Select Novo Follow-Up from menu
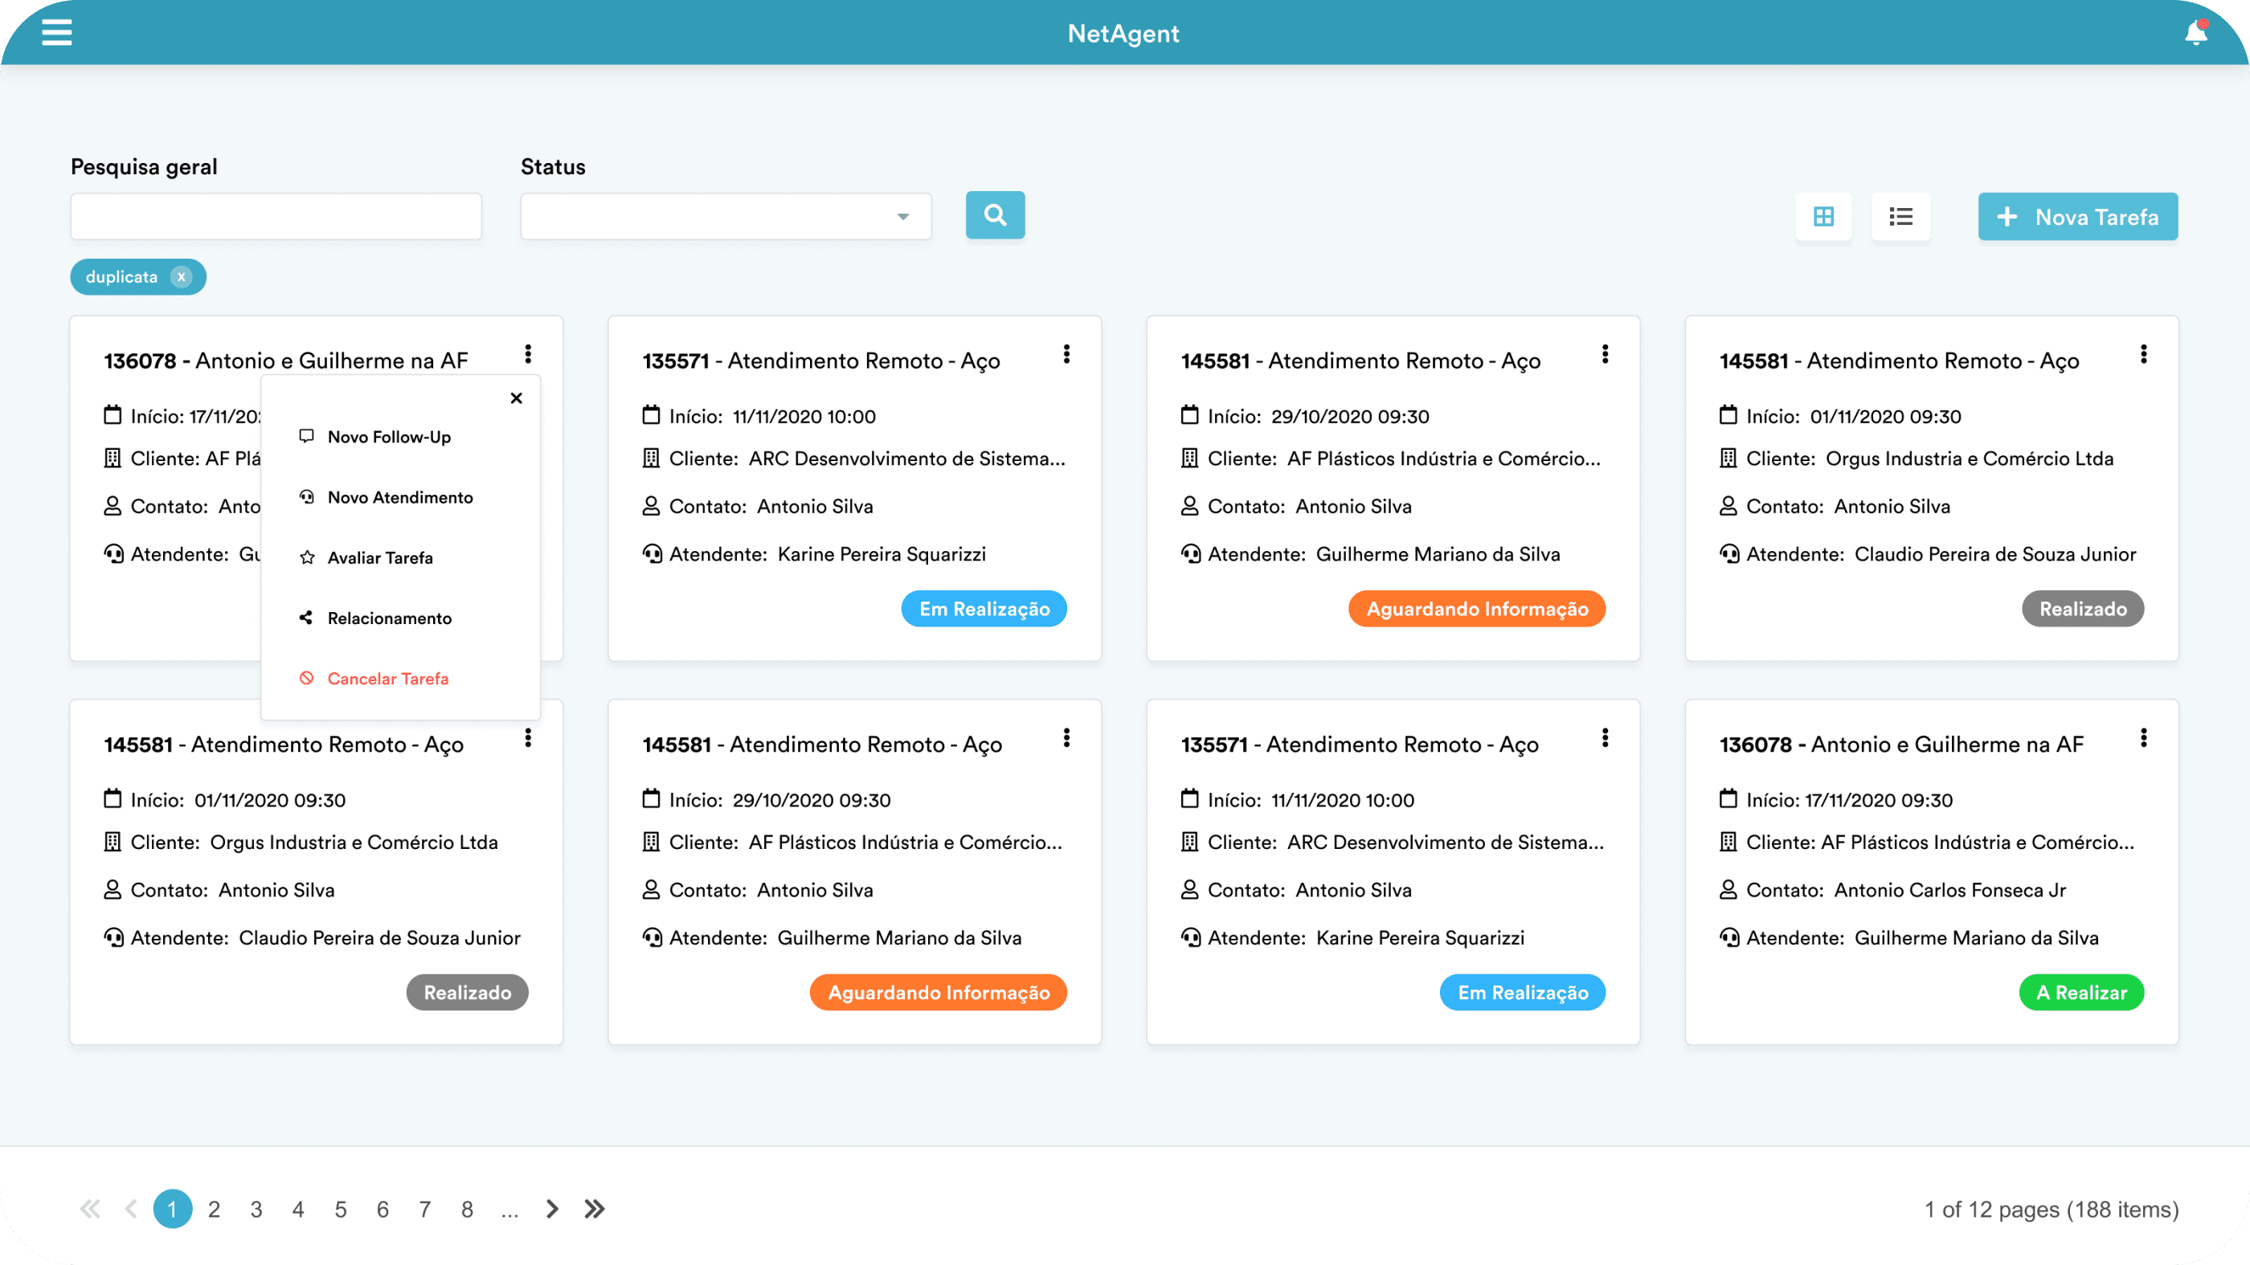 [389, 436]
